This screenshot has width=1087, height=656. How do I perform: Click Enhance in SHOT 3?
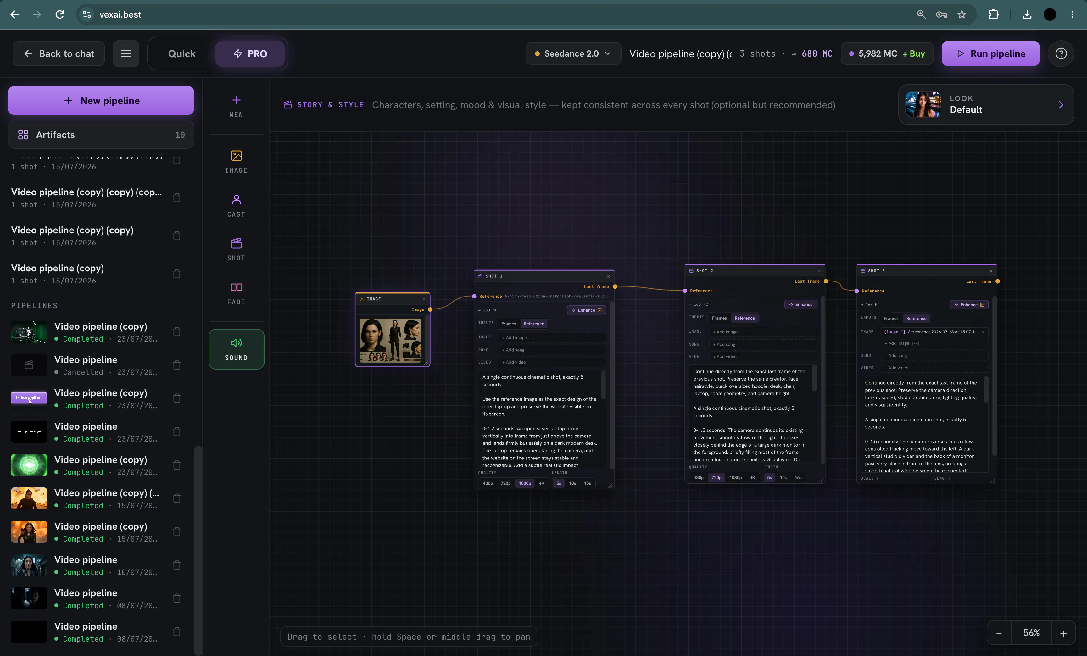(x=969, y=305)
